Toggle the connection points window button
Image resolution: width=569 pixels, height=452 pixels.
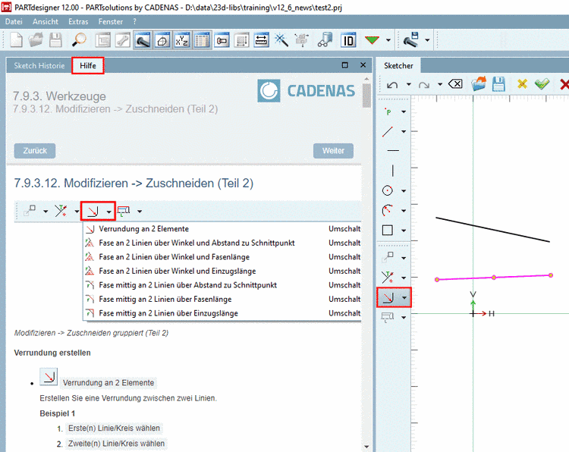(x=222, y=40)
